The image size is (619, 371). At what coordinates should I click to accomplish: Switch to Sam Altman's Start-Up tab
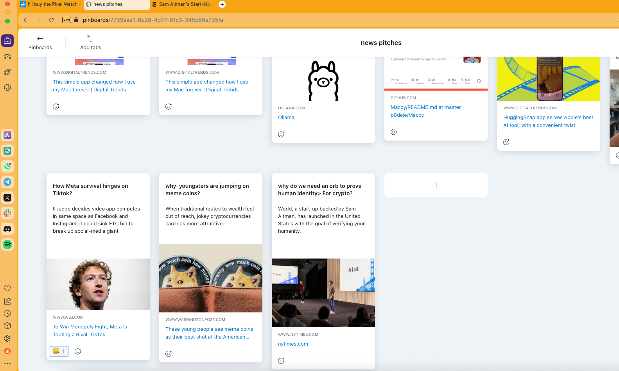pyautogui.click(x=184, y=4)
